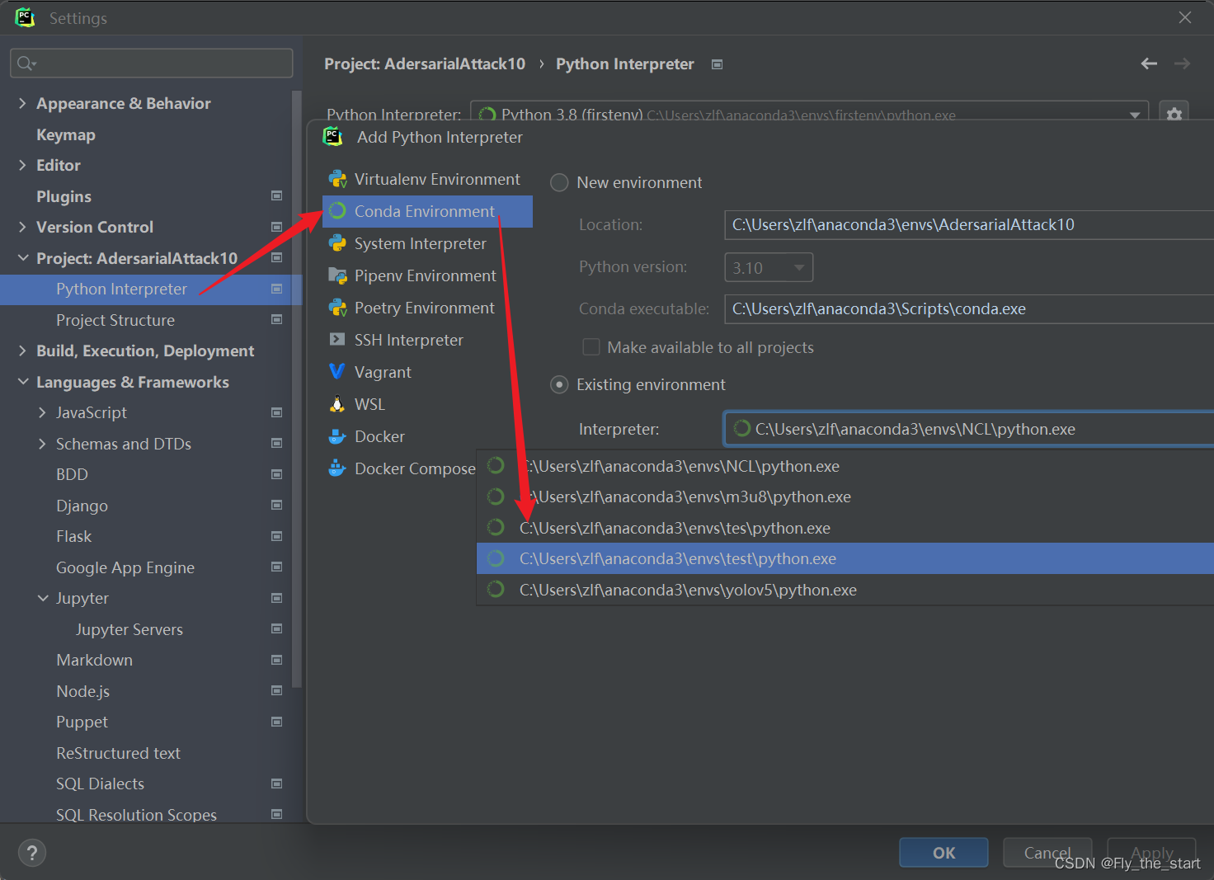Choose the envs\test\python.exe entry
Viewport: 1214px width, 880px height.
point(845,558)
